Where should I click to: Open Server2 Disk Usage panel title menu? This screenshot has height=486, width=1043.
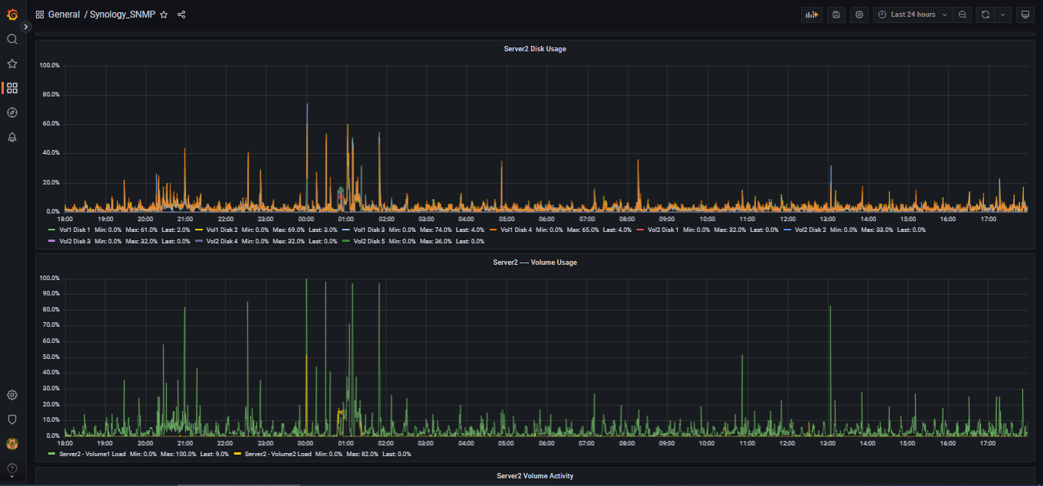click(534, 49)
